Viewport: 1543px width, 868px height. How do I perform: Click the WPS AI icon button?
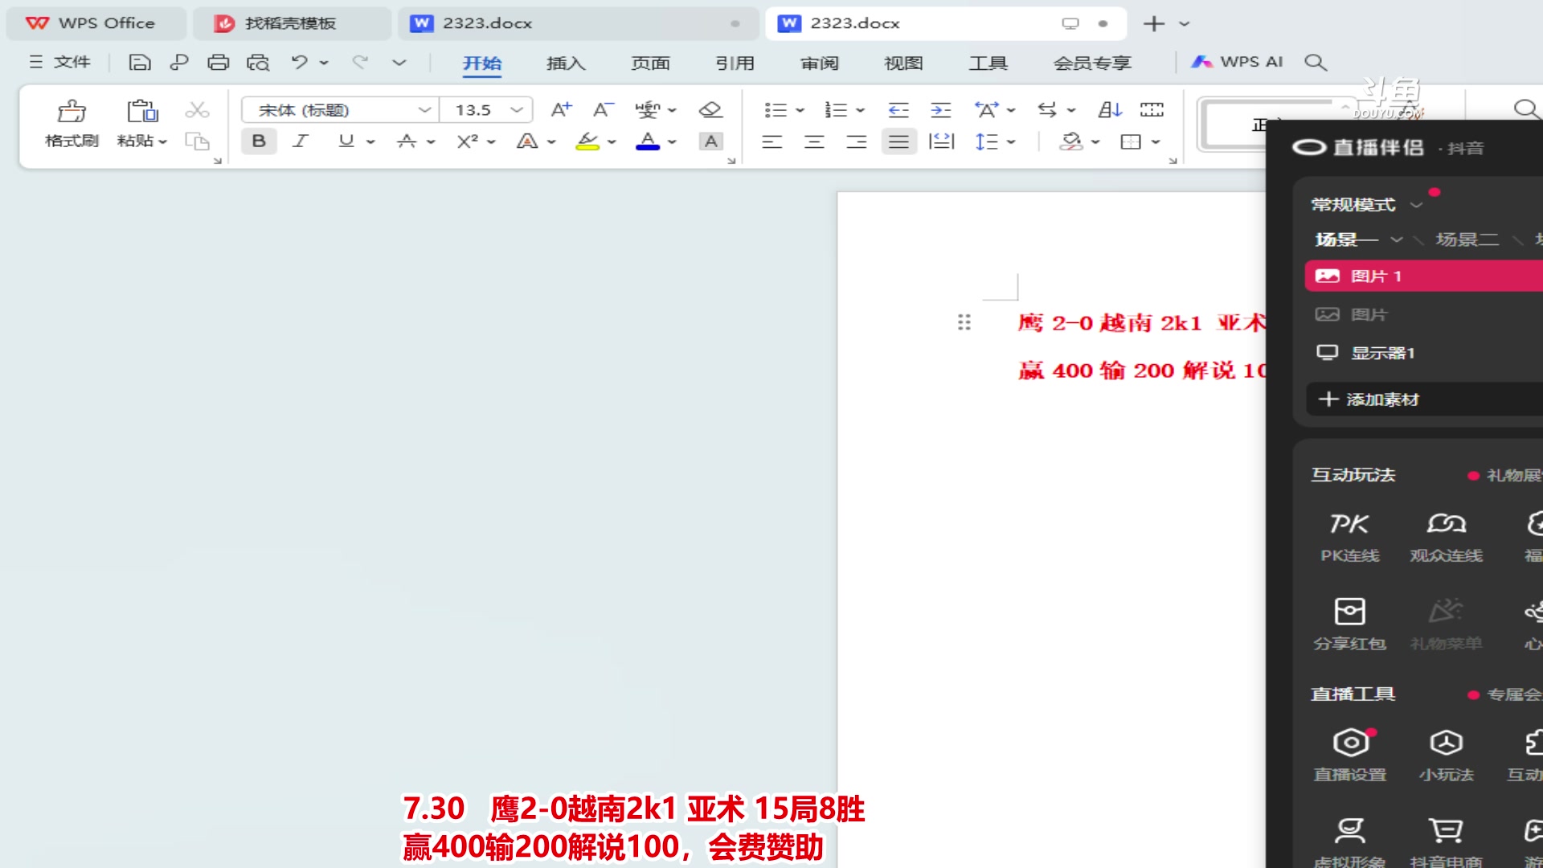click(x=1238, y=62)
